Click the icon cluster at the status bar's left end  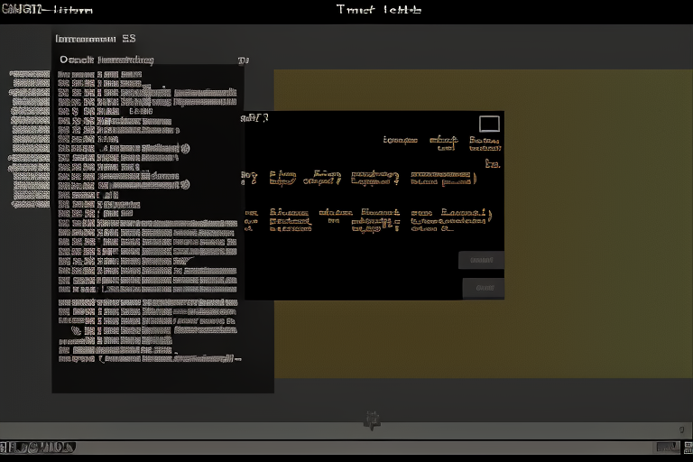coord(38,447)
